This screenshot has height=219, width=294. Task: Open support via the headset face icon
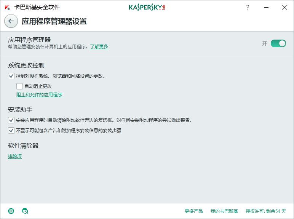tap(25, 211)
